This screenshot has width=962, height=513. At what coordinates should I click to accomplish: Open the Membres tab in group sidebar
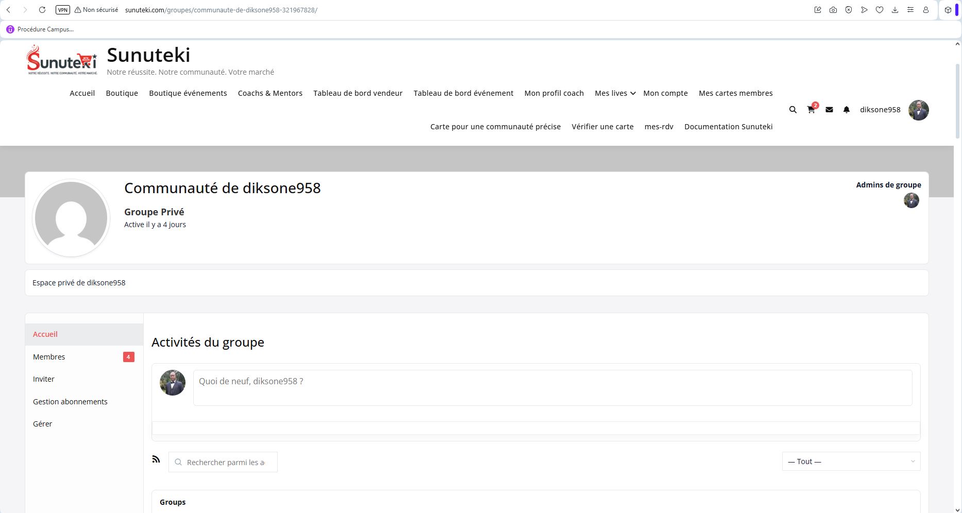click(x=49, y=357)
